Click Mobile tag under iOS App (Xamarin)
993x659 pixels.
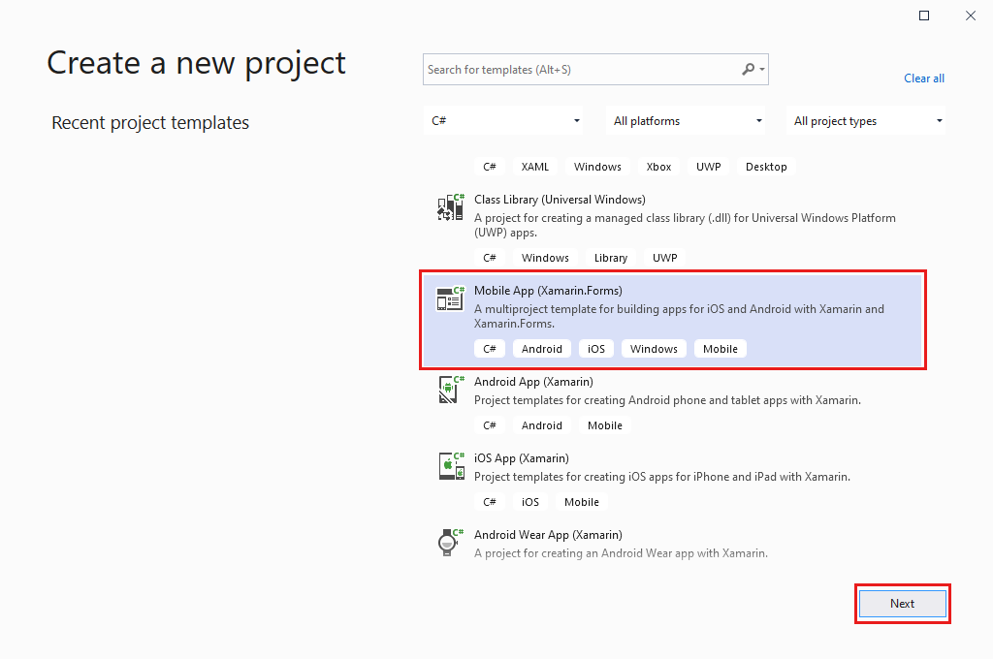click(x=582, y=502)
